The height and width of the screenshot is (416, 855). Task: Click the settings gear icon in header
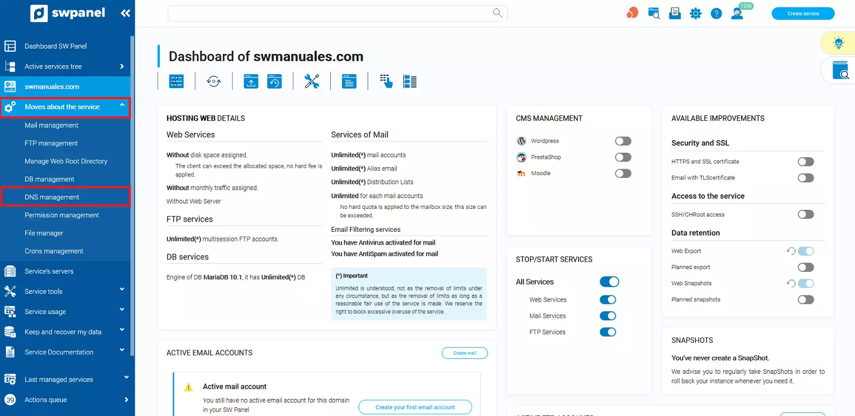(695, 14)
